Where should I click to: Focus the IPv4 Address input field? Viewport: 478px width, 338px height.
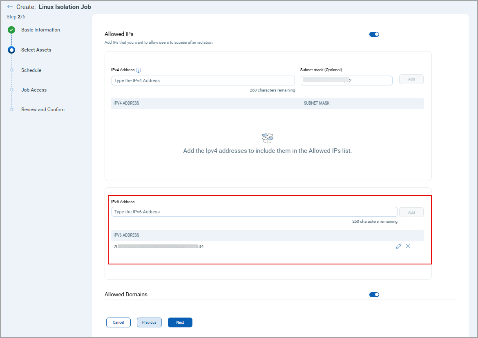pyautogui.click(x=203, y=81)
